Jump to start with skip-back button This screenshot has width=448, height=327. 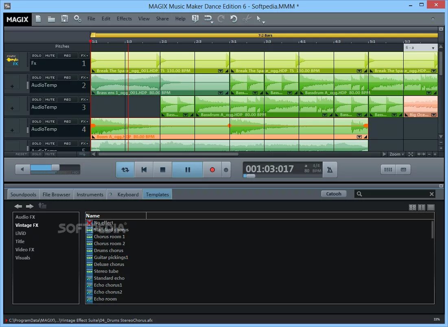pyautogui.click(x=144, y=169)
